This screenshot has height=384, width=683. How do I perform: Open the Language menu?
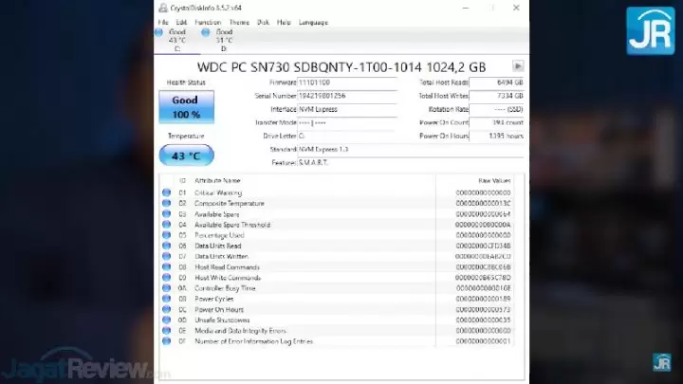(313, 22)
